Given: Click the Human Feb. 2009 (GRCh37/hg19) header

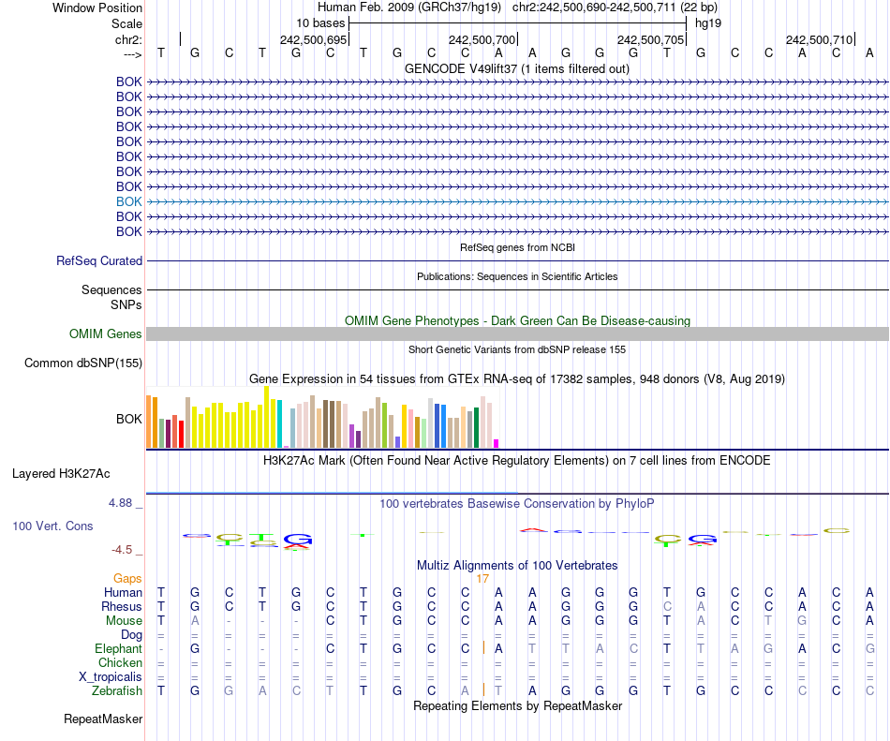Looking at the screenshot, I should click(408, 7).
